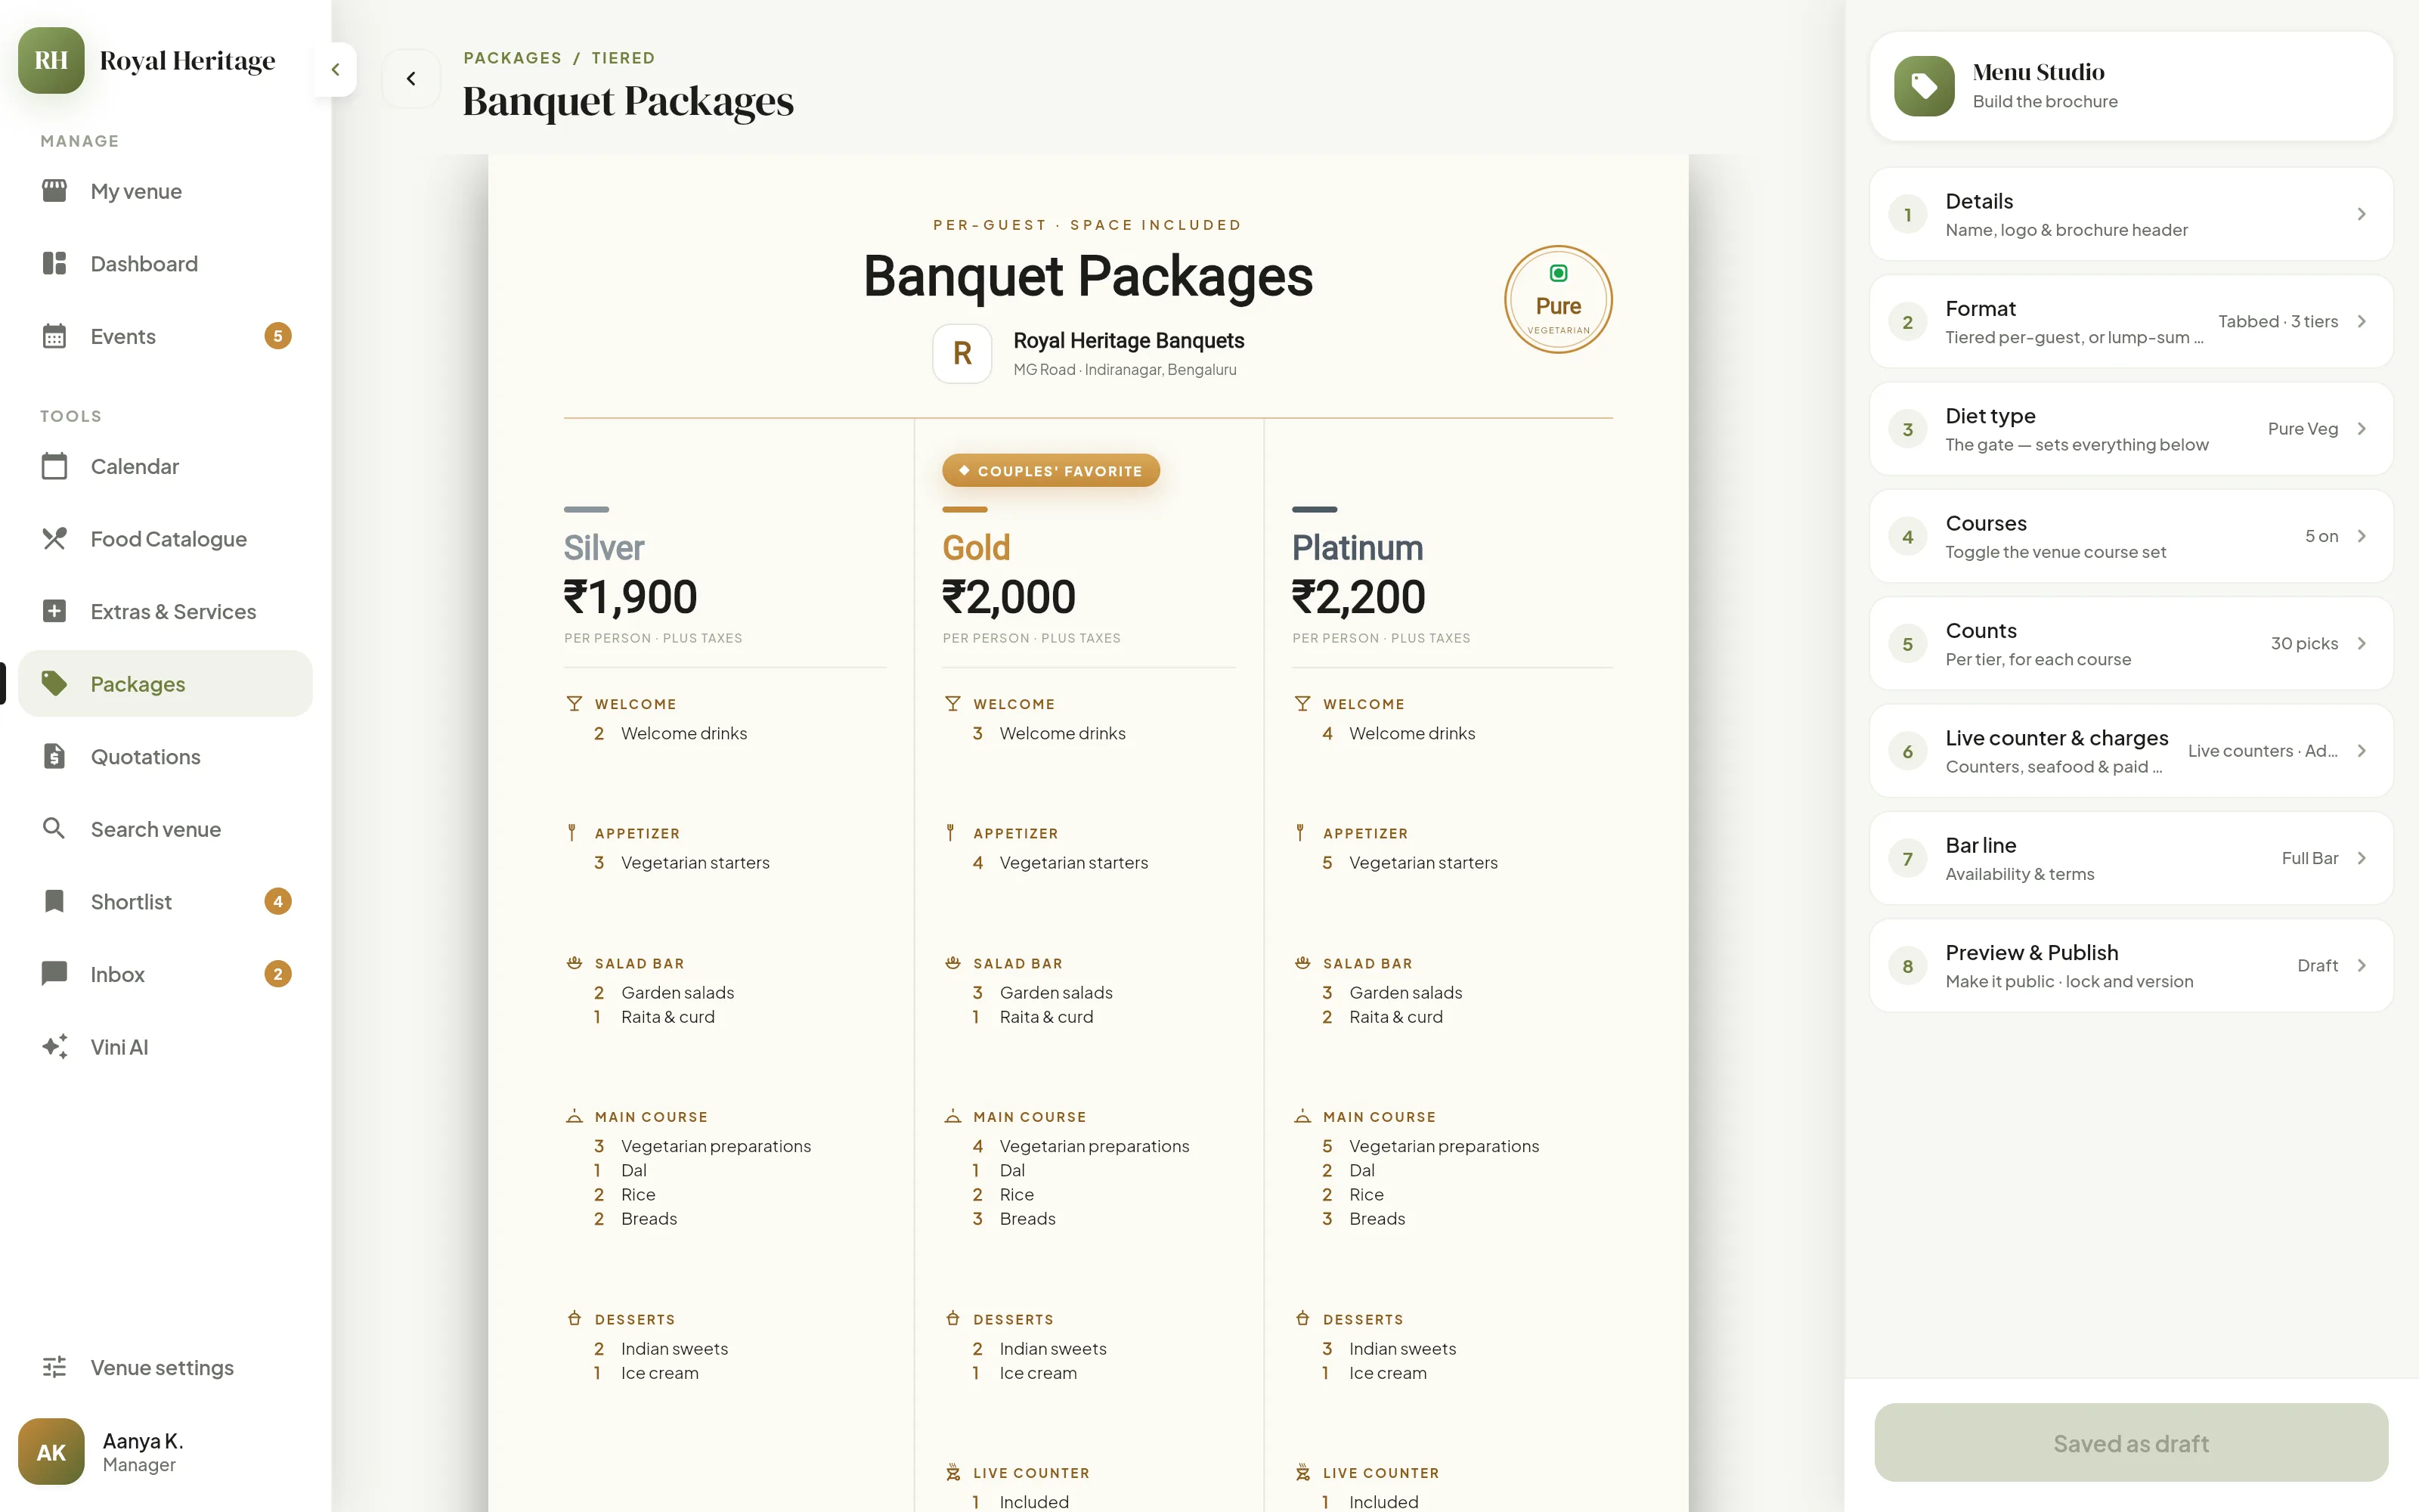Screen dimensions: 2419x1512
Task: Click the Dashboard grid icon
Action: (54, 263)
